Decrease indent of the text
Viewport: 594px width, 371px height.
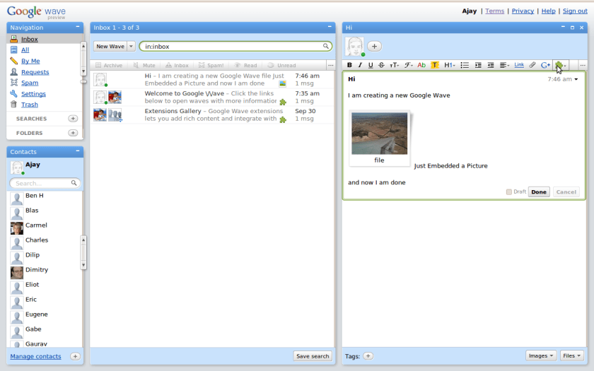coord(491,65)
